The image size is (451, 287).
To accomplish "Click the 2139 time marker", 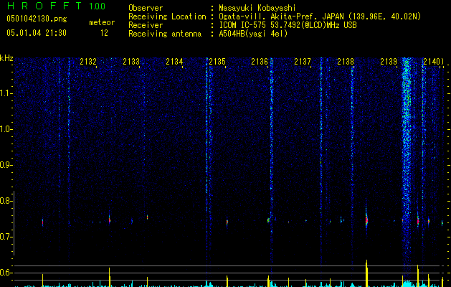I will point(389,62).
